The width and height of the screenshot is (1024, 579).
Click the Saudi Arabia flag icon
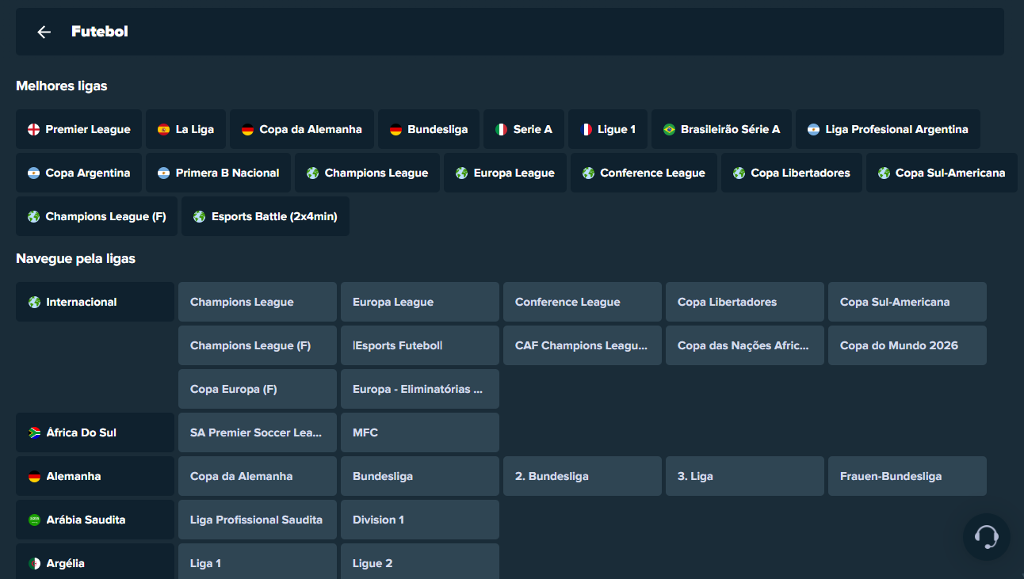tap(34, 520)
